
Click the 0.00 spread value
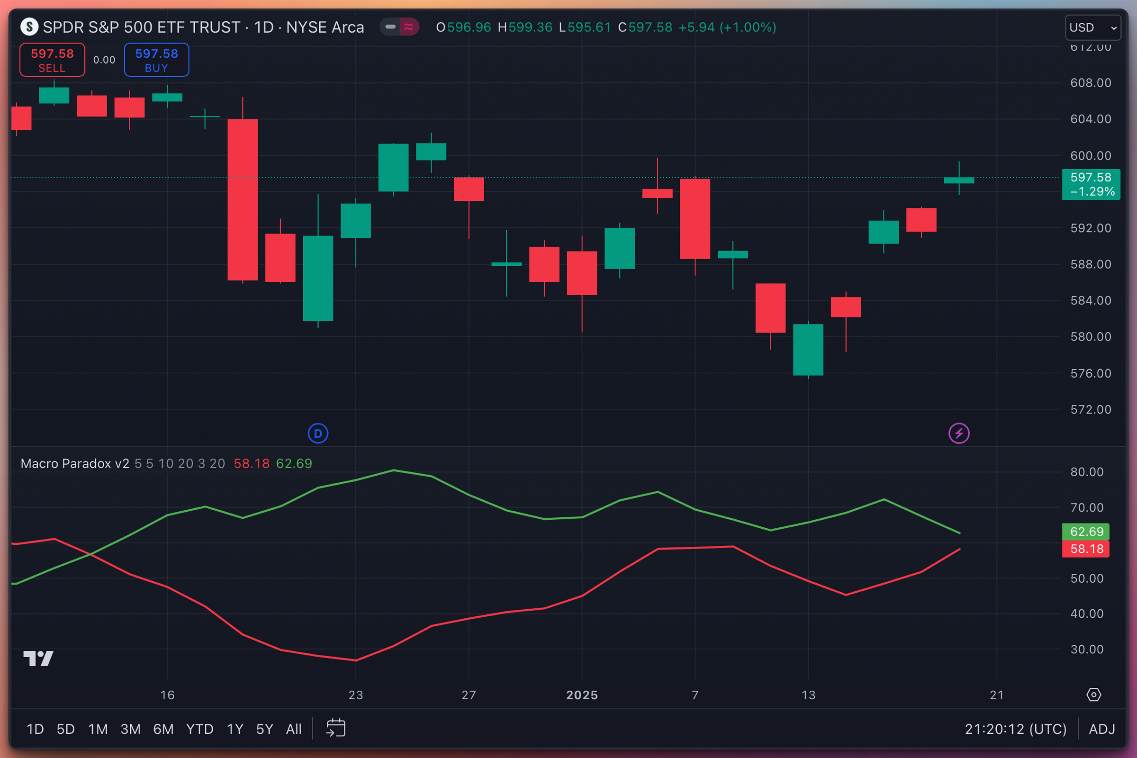coord(104,60)
